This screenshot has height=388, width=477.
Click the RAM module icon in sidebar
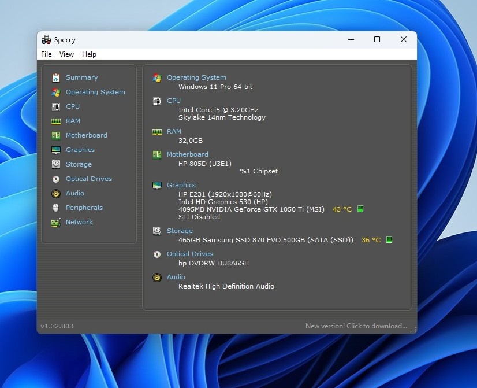56,121
